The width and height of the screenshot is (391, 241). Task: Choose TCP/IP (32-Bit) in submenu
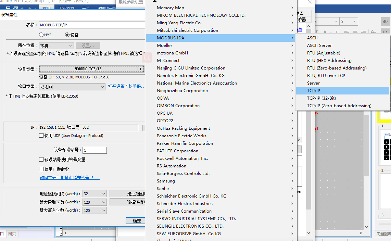coord(342,98)
